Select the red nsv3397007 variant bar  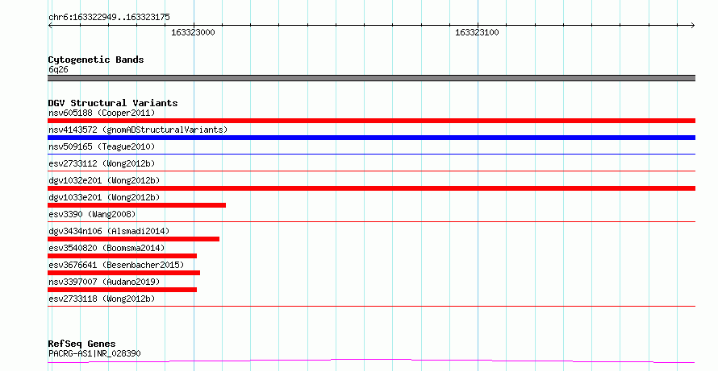tap(123, 290)
